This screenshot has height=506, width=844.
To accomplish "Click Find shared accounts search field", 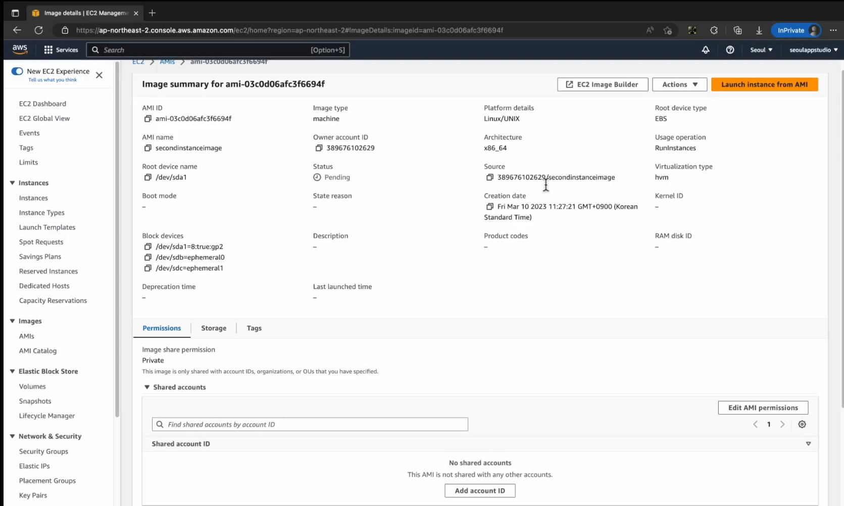I will pos(310,424).
